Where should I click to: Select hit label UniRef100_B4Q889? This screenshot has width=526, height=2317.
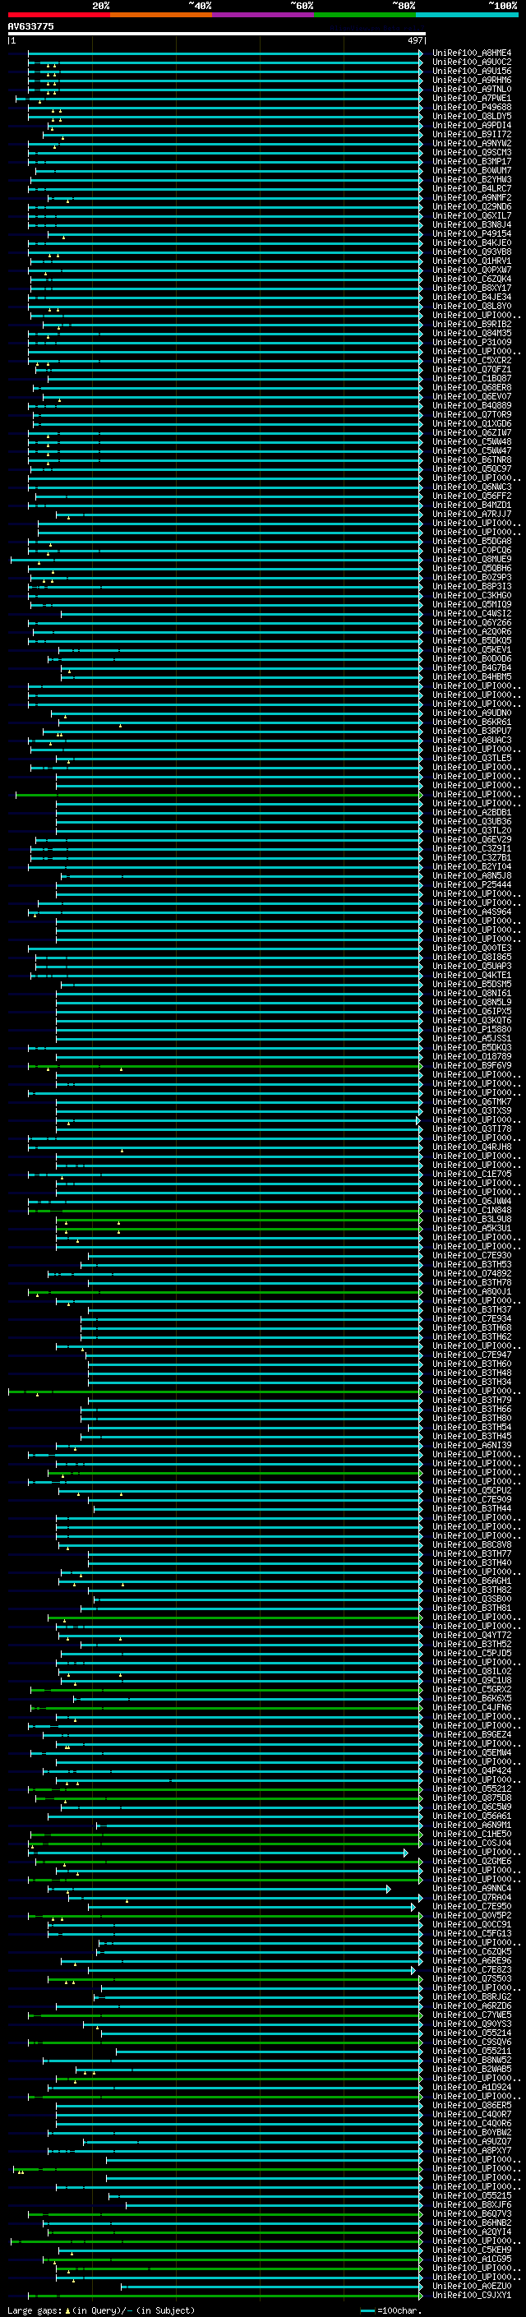point(472,406)
